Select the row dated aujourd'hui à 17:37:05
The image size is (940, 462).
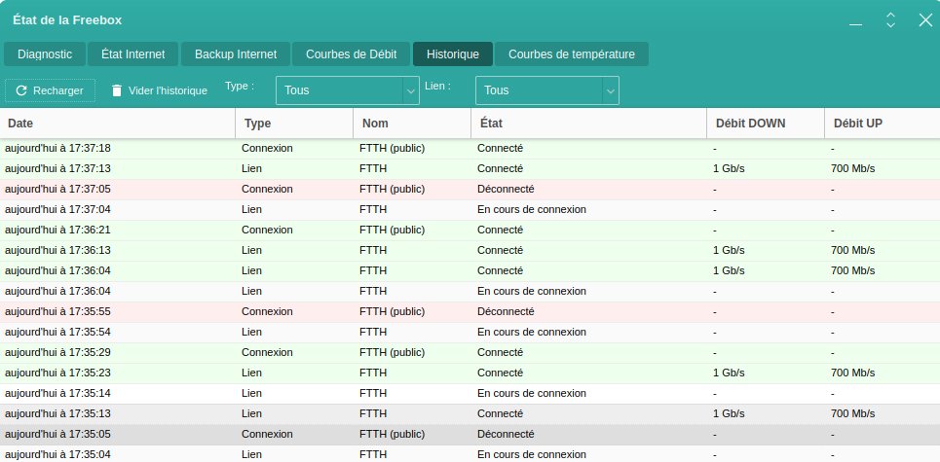pyautogui.click(x=470, y=189)
